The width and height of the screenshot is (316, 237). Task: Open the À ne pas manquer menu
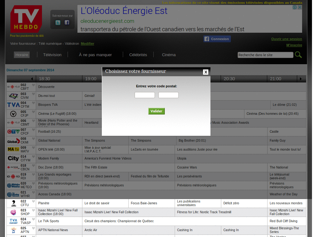95,55
